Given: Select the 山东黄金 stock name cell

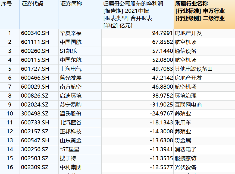Looking at the screenshot, I should 71,141.
